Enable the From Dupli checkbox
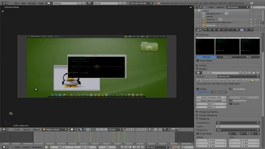This screenshot has height=149, width=265. [x=198, y=134]
